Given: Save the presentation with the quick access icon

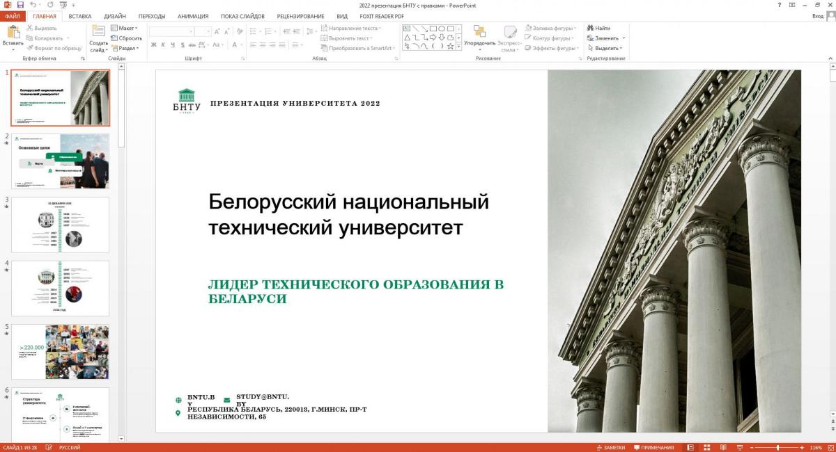Looking at the screenshot, I should 20,5.
